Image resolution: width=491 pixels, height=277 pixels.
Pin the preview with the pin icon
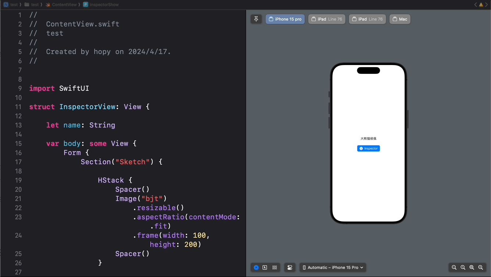[256, 19]
